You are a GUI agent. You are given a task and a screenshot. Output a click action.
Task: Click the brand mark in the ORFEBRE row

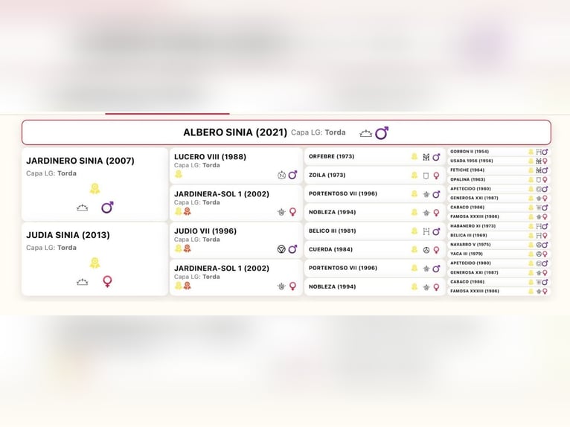coord(426,157)
